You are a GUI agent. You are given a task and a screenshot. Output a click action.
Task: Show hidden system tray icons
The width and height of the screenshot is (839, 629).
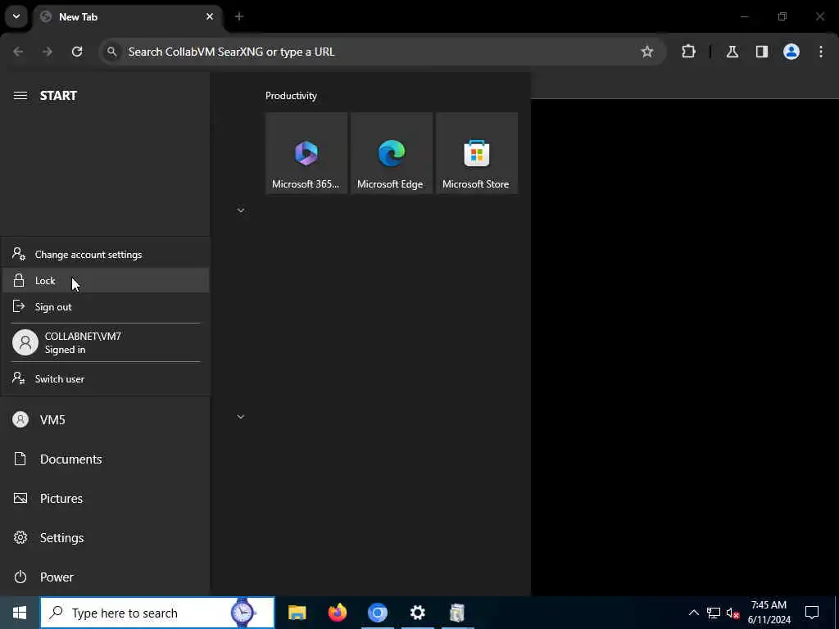(693, 613)
